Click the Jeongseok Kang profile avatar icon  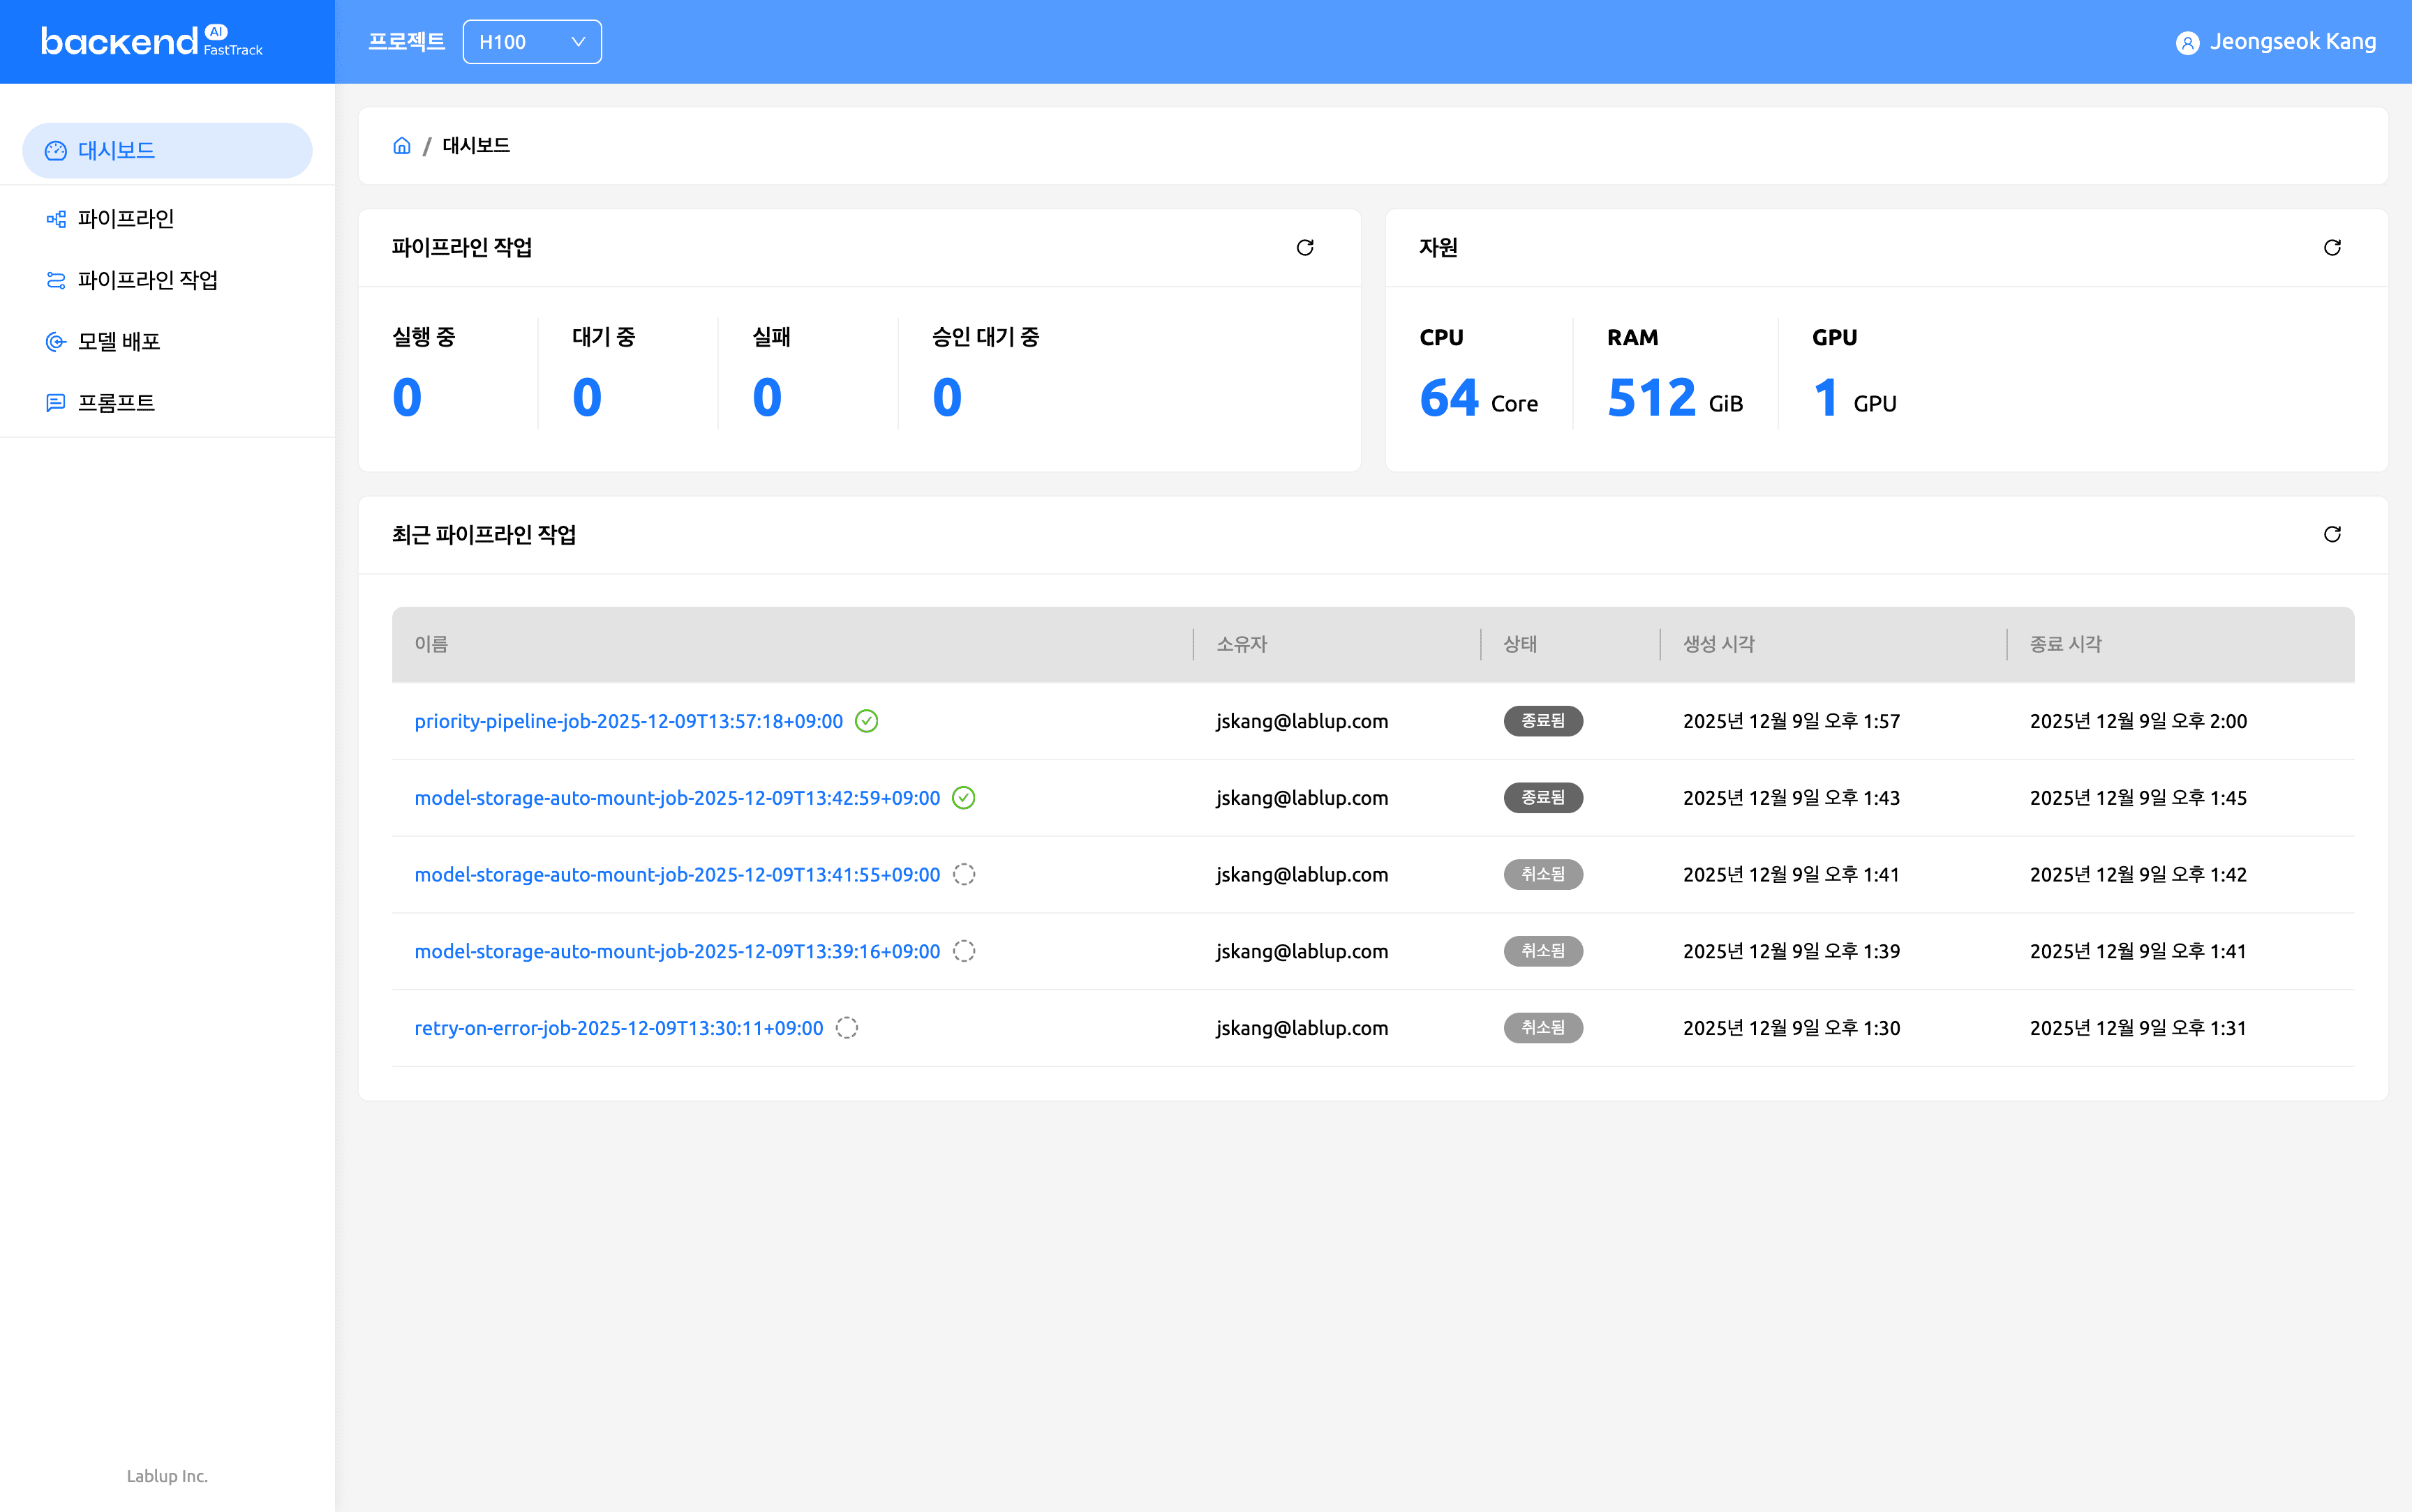coord(2188,41)
